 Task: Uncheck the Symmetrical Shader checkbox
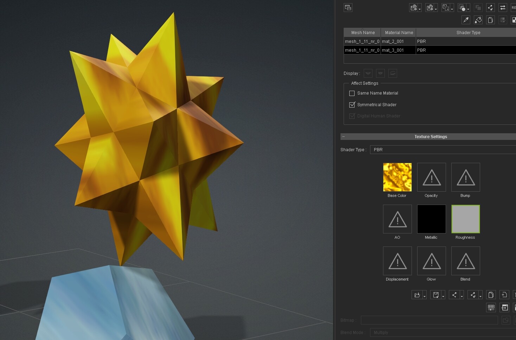tap(352, 105)
